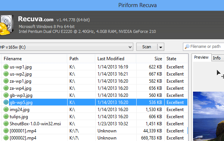Click green status icon for us-wp2.jpg
The width and height of the screenshot is (224, 141).
[x=6, y=74]
